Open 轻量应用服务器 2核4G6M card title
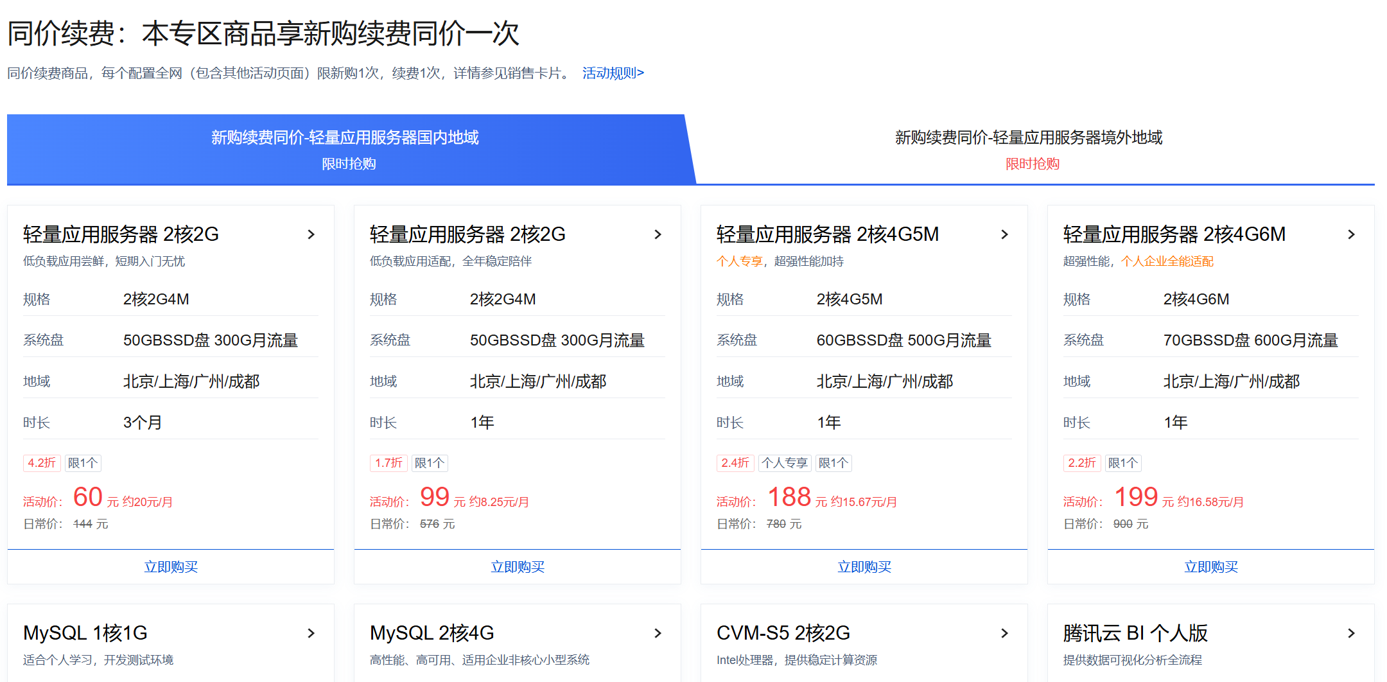Screen dimensions: 1387x682 1174,234
